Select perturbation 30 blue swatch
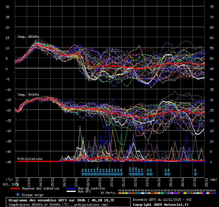The image size is (219, 207). (214, 193)
